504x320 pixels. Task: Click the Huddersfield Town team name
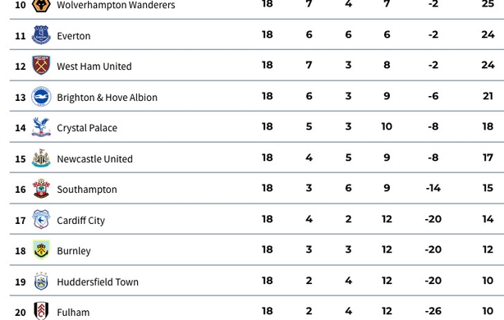click(98, 282)
